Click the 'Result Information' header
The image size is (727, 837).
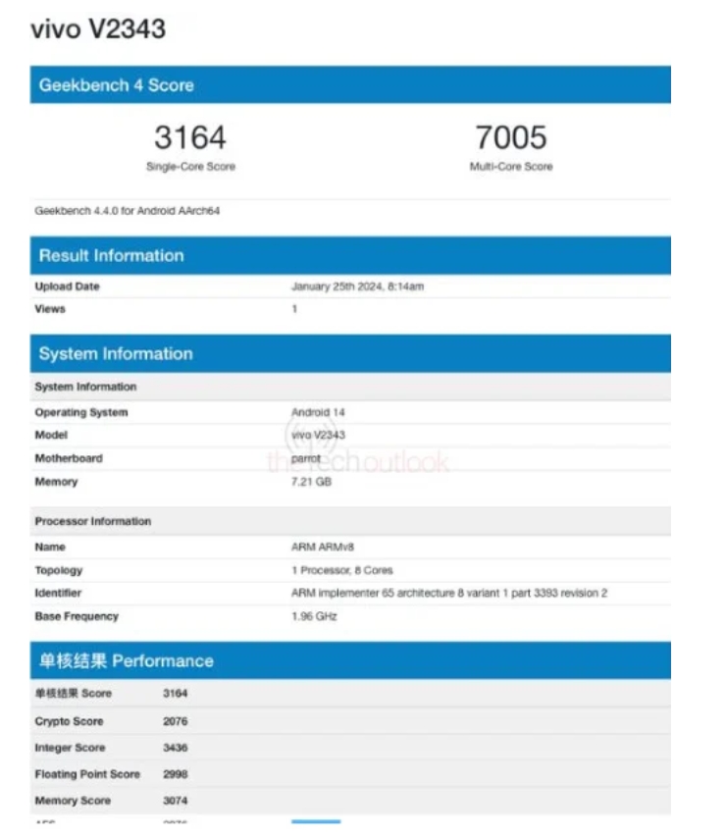(350, 255)
